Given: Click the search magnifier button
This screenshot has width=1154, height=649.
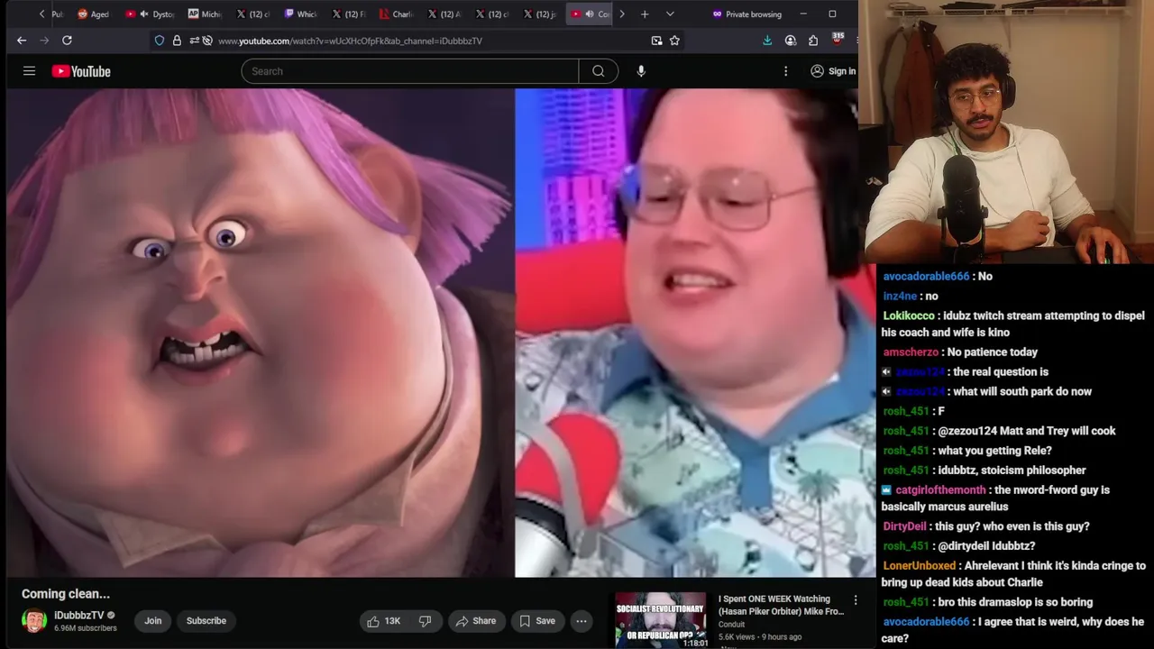Looking at the screenshot, I should (x=599, y=71).
